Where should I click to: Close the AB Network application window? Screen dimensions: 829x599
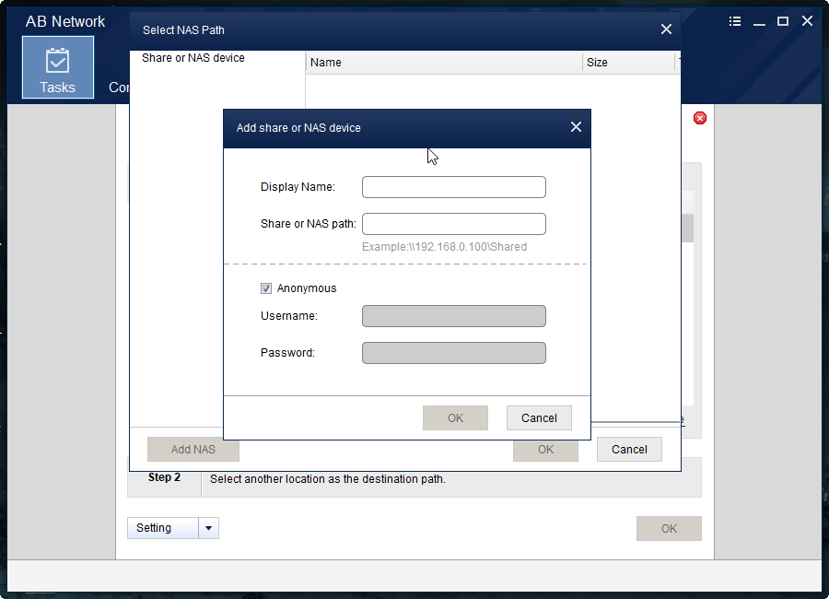[807, 21]
